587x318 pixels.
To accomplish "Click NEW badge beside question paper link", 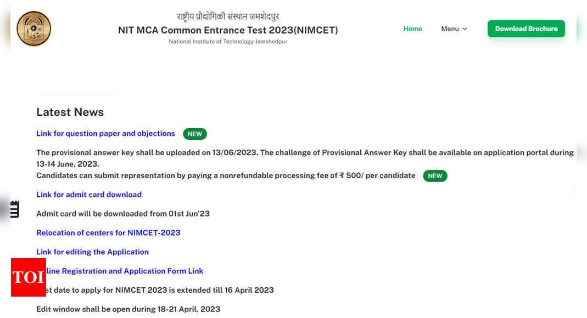I will click(x=195, y=134).
